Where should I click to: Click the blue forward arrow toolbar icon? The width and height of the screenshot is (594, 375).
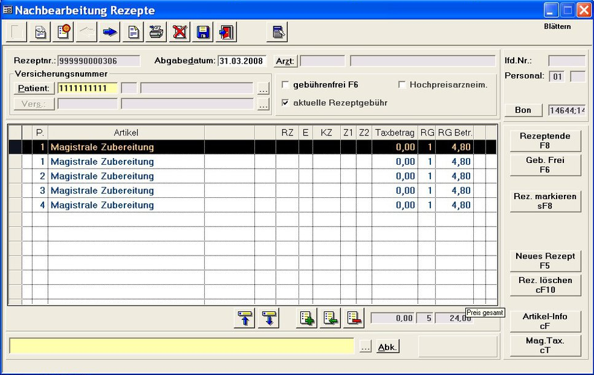pyautogui.click(x=110, y=32)
